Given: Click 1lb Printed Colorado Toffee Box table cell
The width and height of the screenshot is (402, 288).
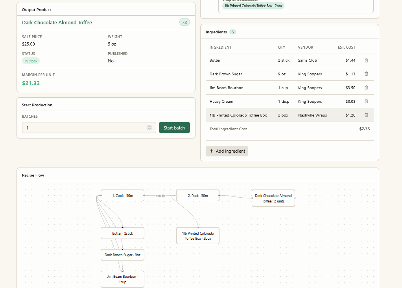Looking at the screenshot, I should (238, 115).
